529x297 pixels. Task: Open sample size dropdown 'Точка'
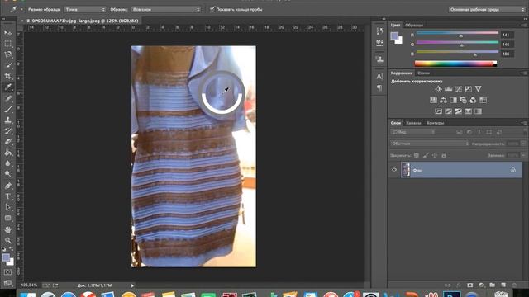pyautogui.click(x=84, y=9)
